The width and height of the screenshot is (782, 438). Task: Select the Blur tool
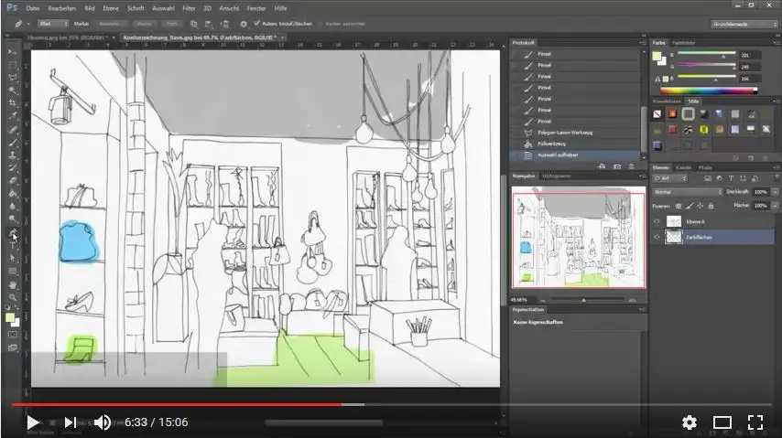click(13, 207)
